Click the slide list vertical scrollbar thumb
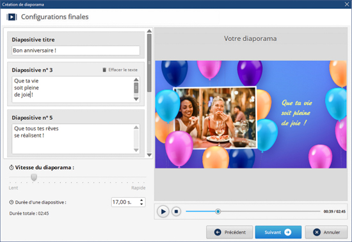 click(149, 63)
